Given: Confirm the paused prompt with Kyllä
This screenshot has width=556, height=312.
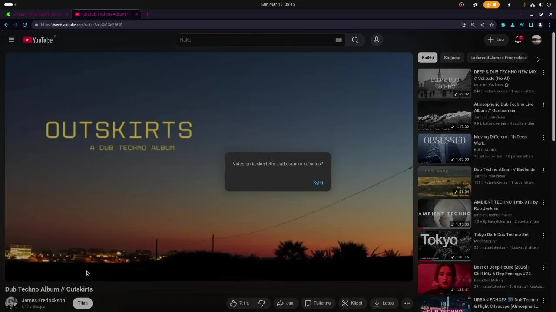Looking at the screenshot, I should point(318,183).
